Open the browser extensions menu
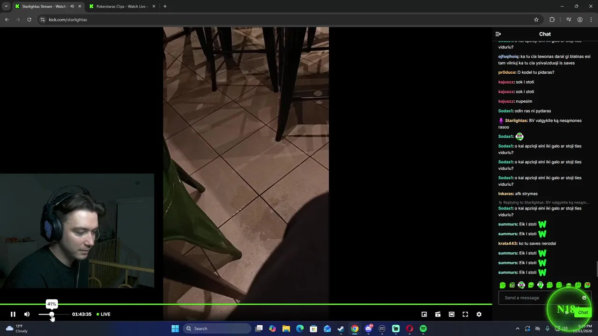This screenshot has height=336, width=598. pyautogui.click(x=552, y=20)
